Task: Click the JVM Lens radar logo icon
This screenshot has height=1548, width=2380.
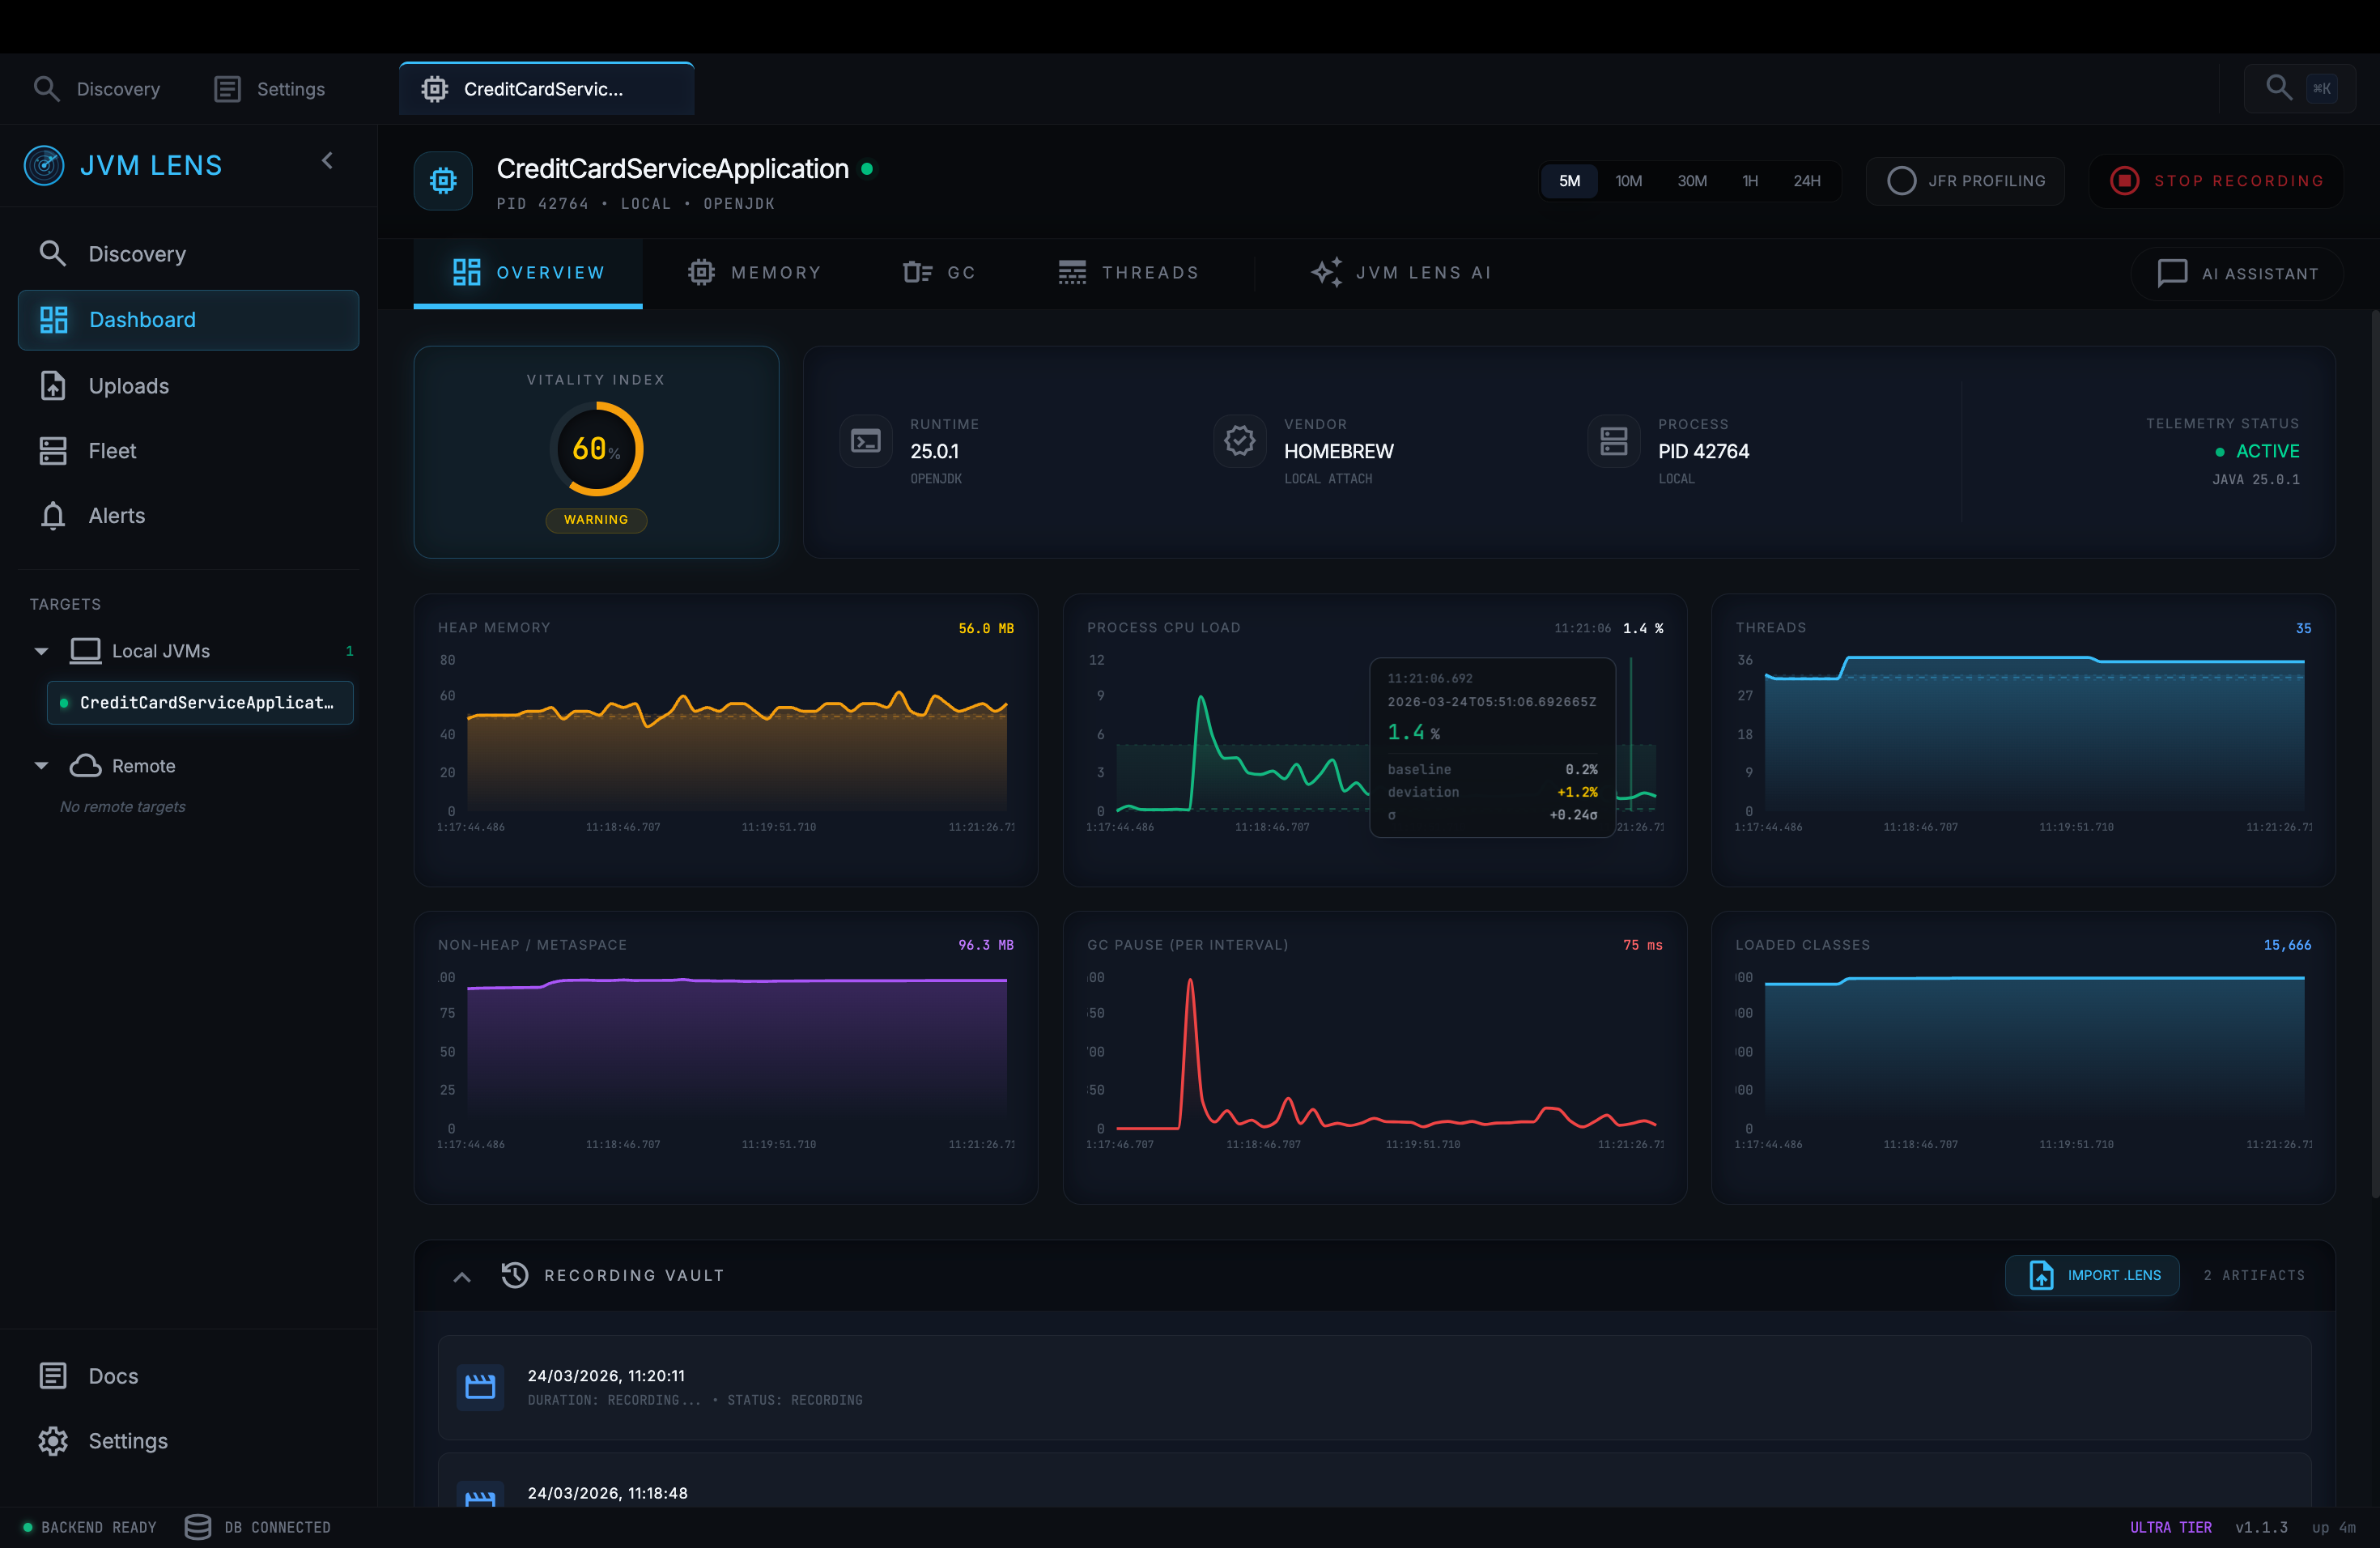Action: pyautogui.click(x=44, y=165)
